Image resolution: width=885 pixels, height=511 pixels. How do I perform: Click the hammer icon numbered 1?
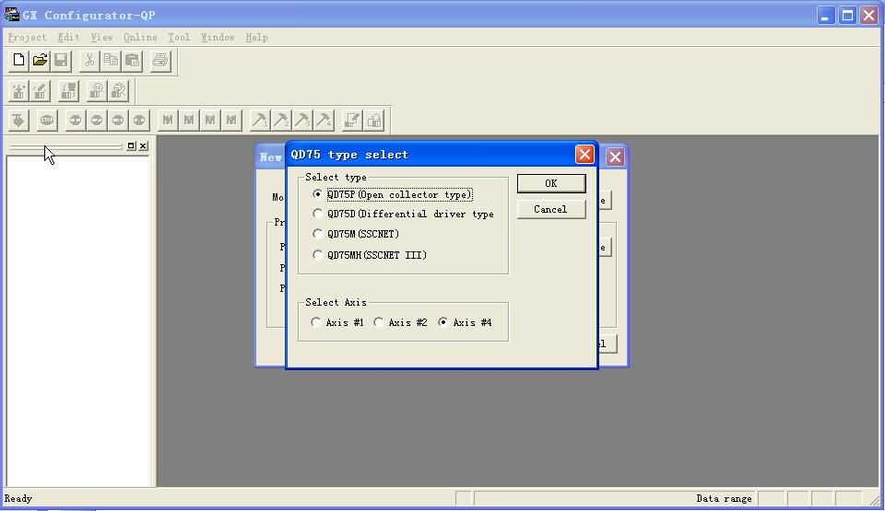click(260, 120)
